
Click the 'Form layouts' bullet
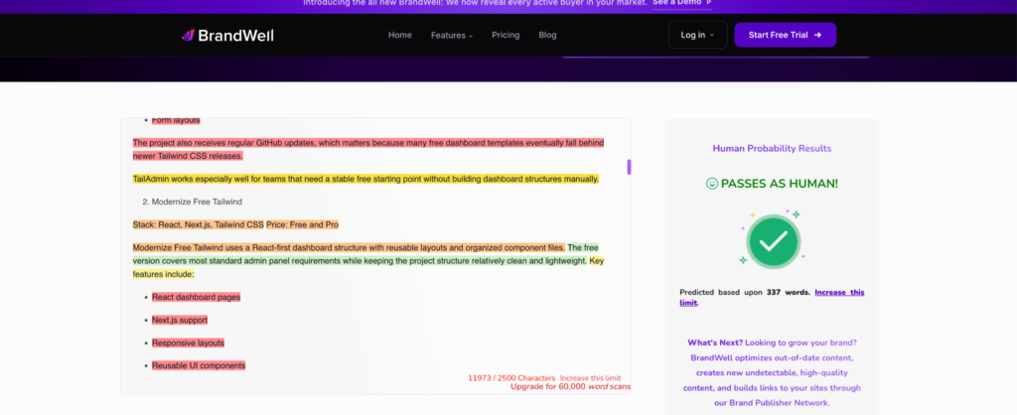[176, 120]
